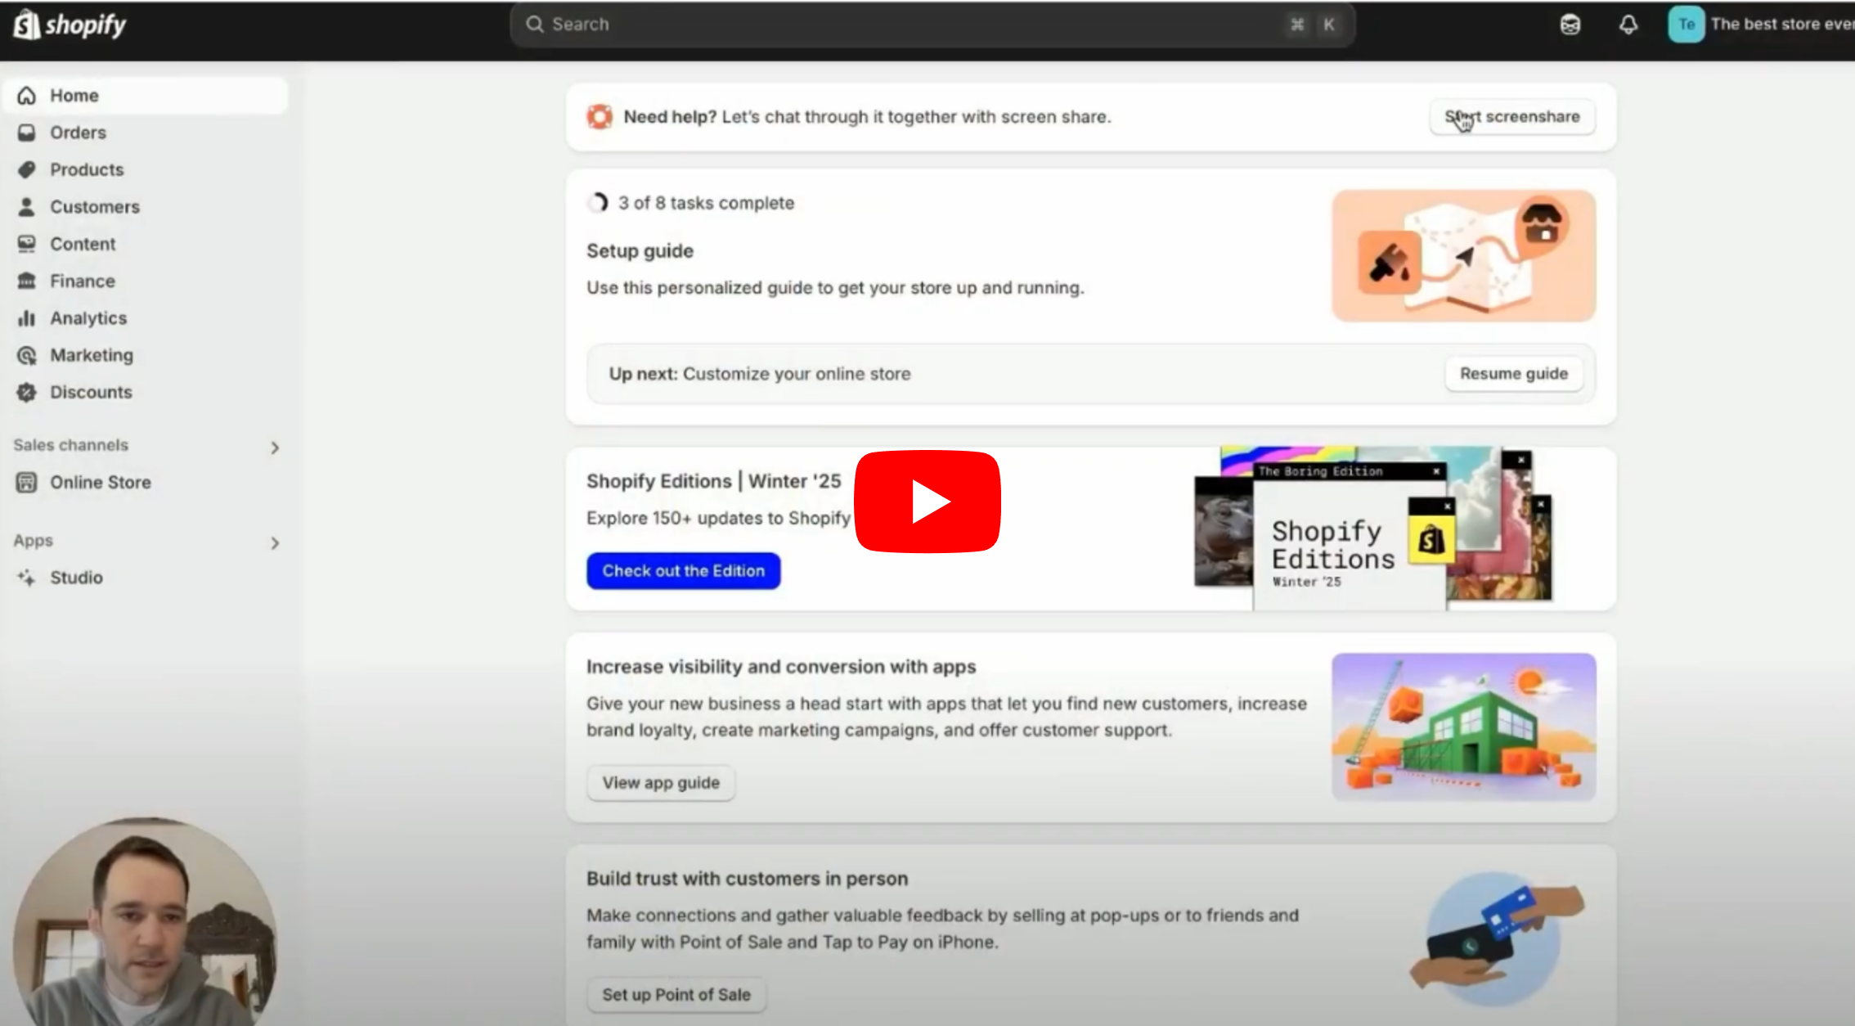The height and width of the screenshot is (1026, 1855).
Task: Click the Products tag icon
Action: click(27, 169)
